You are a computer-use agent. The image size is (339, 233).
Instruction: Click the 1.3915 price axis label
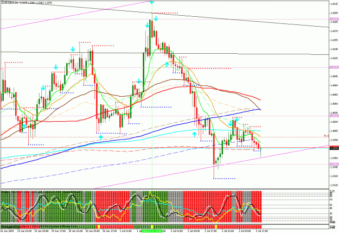334,185
